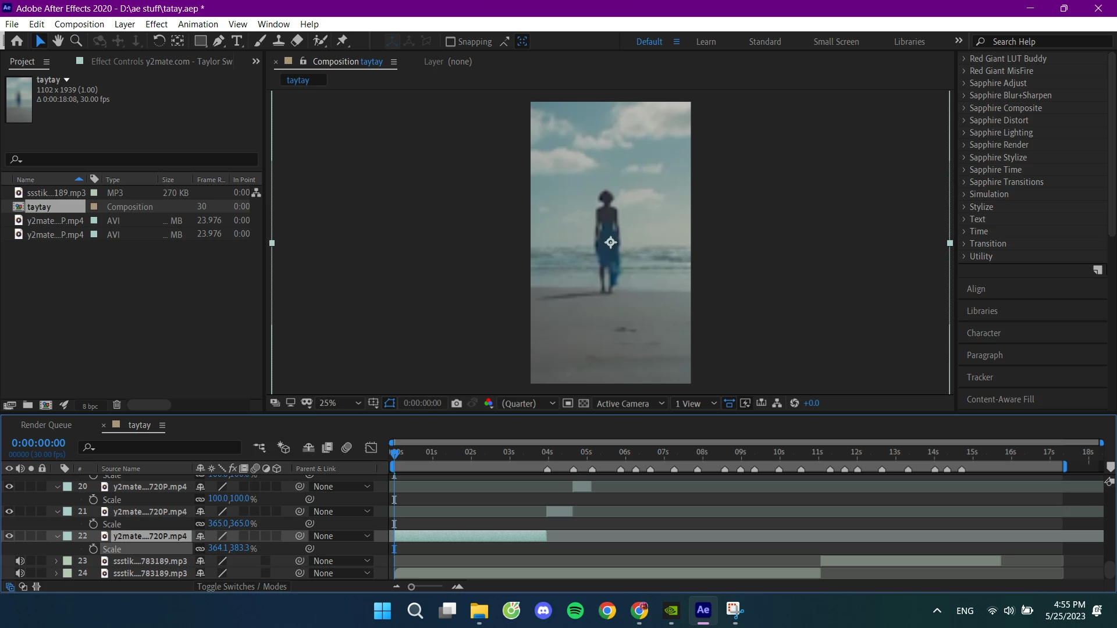Expand the Sapphire Distort effects category
1117x628 pixels.
click(964, 120)
